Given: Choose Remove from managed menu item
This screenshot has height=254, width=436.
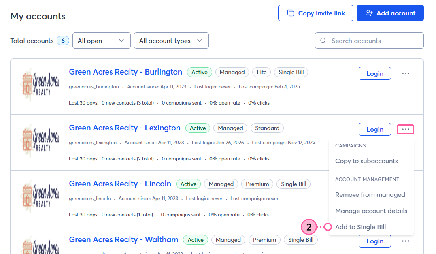Looking at the screenshot, I should [370, 195].
